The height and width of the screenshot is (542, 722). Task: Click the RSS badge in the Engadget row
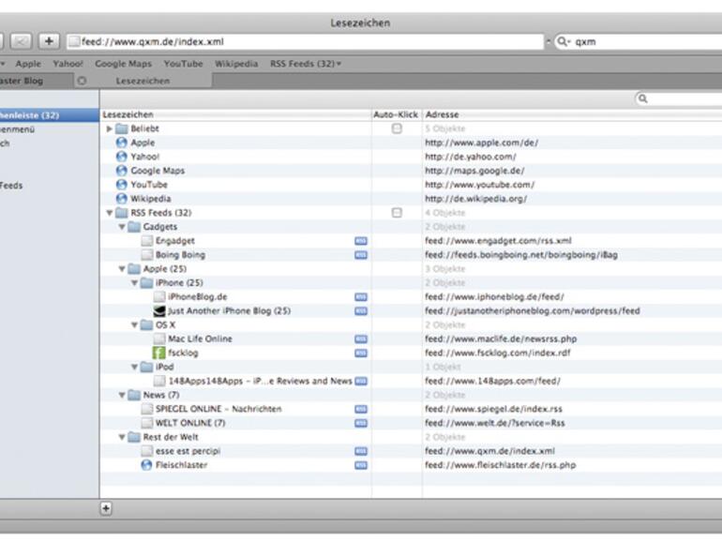[x=361, y=241]
